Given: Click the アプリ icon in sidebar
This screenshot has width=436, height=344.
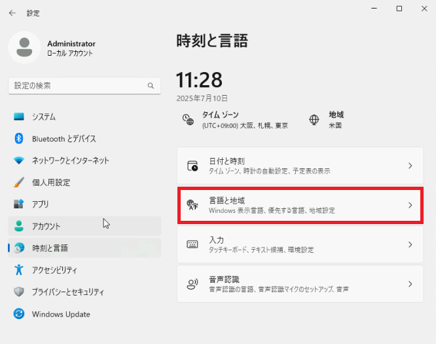Looking at the screenshot, I should click(19, 204).
